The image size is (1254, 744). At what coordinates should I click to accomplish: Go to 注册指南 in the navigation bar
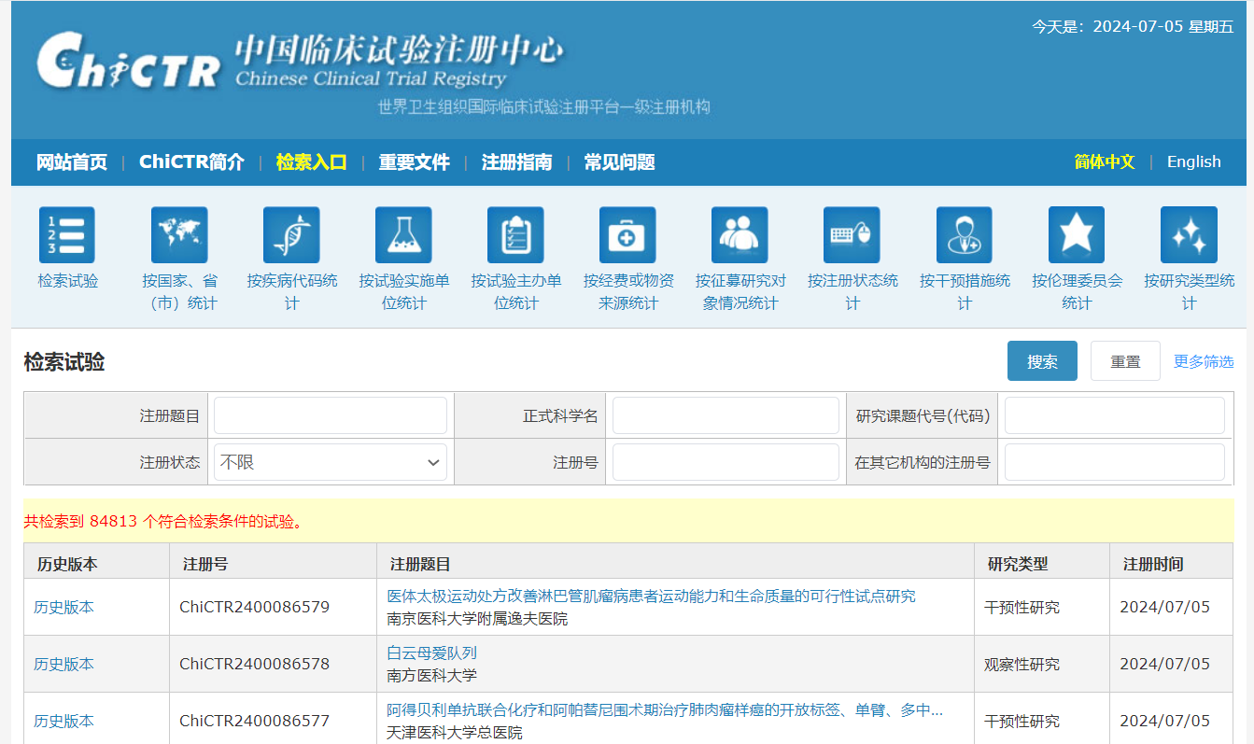click(516, 162)
